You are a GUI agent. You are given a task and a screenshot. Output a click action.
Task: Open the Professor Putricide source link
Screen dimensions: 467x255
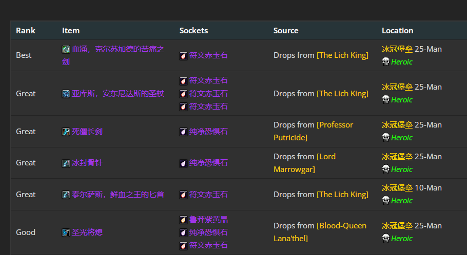[x=313, y=131]
